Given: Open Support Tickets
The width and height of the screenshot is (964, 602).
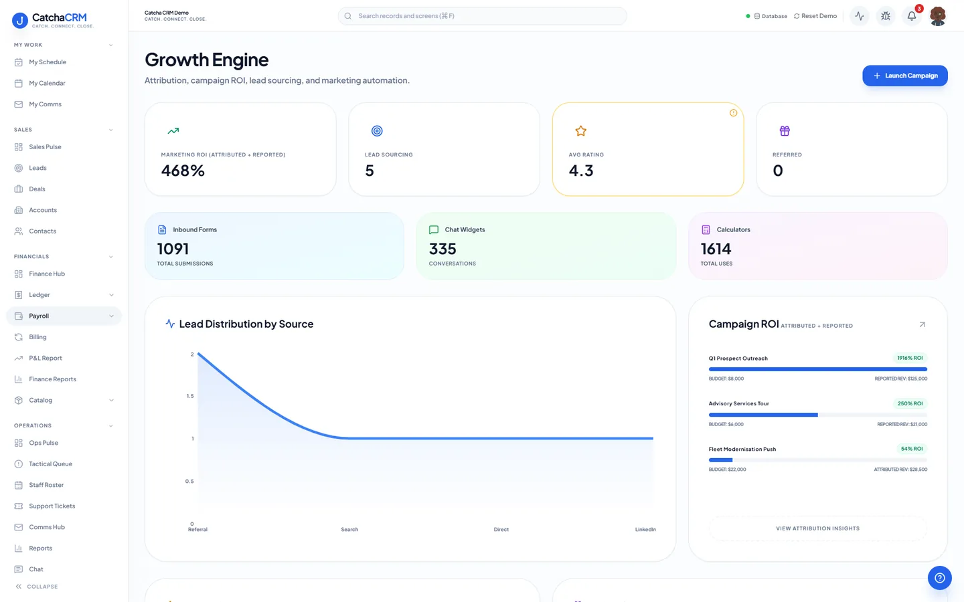Looking at the screenshot, I should [x=64, y=506].
